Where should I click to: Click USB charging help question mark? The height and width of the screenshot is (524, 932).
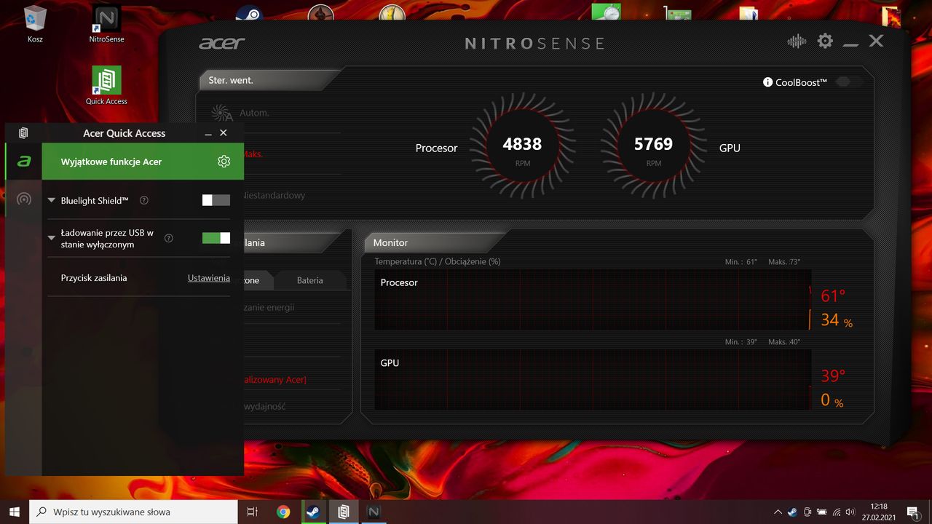(x=169, y=238)
